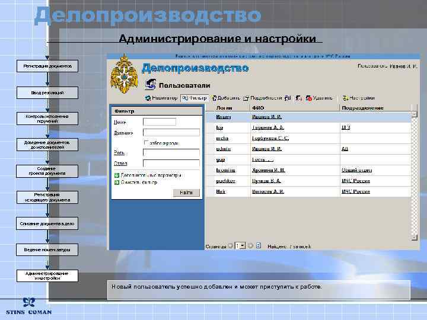
Task: Toggle the Фильтр toolbar button
Action: (x=194, y=98)
